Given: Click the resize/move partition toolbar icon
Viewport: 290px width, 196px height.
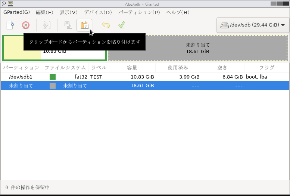Looking at the screenshot, I should pyautogui.click(x=47, y=25).
